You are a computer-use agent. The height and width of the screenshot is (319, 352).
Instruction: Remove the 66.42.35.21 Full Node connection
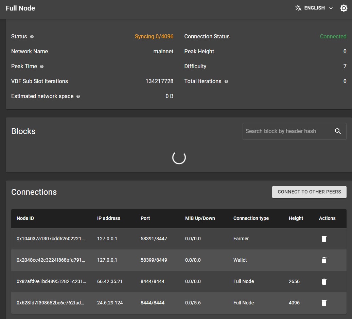tap(324, 281)
